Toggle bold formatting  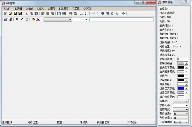(17, 19)
